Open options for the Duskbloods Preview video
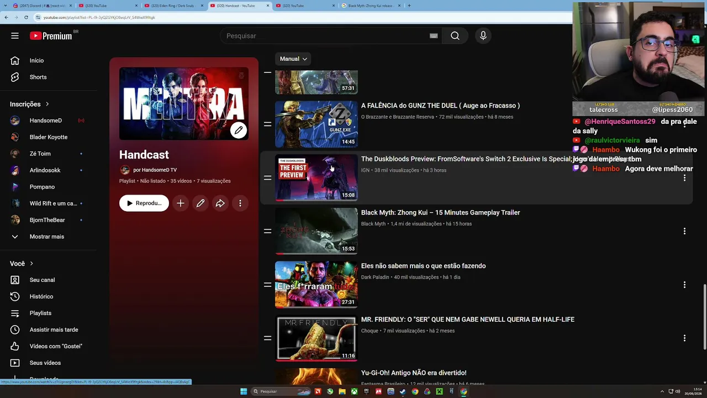The height and width of the screenshot is (398, 707). [x=684, y=178]
